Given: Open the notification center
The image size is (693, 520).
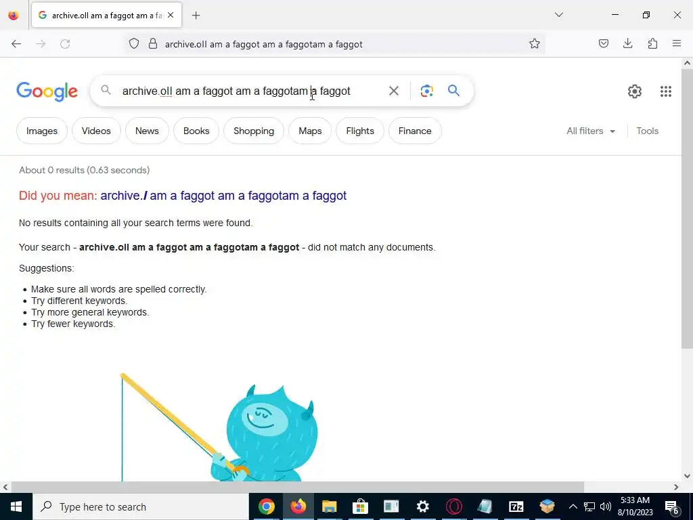Looking at the screenshot, I should coord(671,506).
